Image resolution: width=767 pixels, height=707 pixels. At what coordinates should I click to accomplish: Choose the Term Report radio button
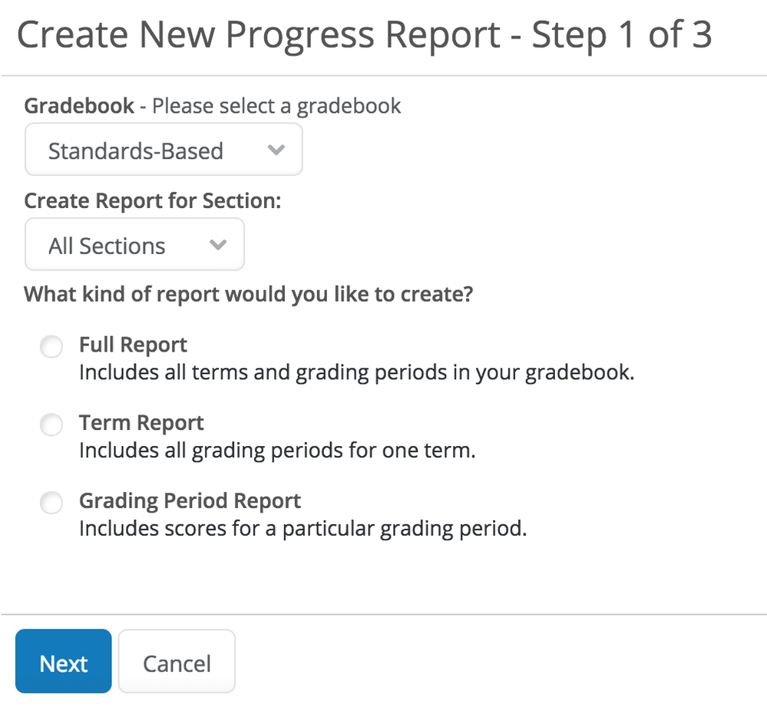point(51,425)
